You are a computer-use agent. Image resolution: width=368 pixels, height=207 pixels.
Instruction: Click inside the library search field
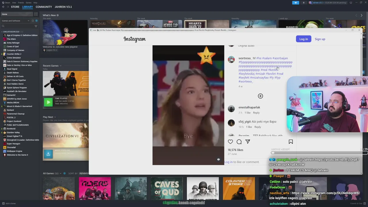[x=19, y=26]
